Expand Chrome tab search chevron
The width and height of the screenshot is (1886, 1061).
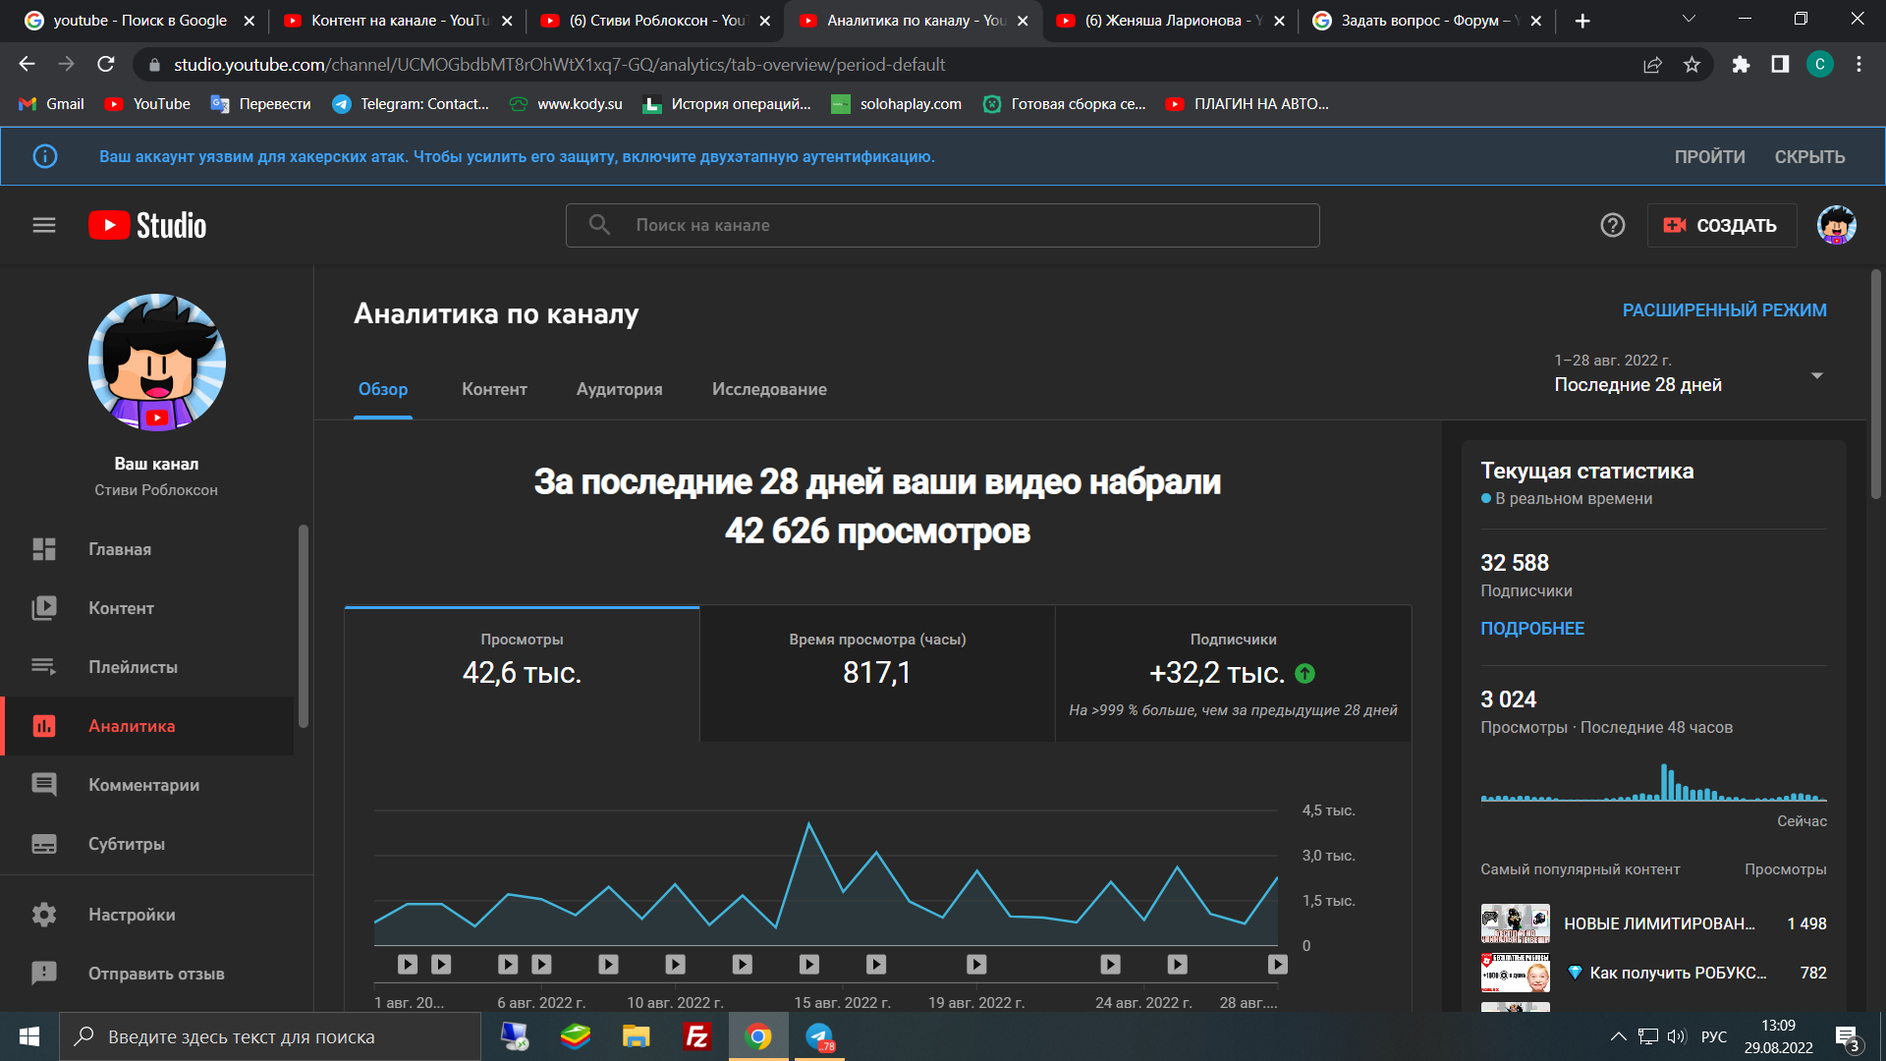(x=1688, y=20)
